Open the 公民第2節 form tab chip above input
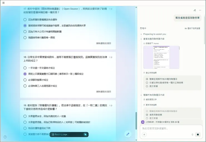This screenshot has height=142, width=206. (162, 122)
